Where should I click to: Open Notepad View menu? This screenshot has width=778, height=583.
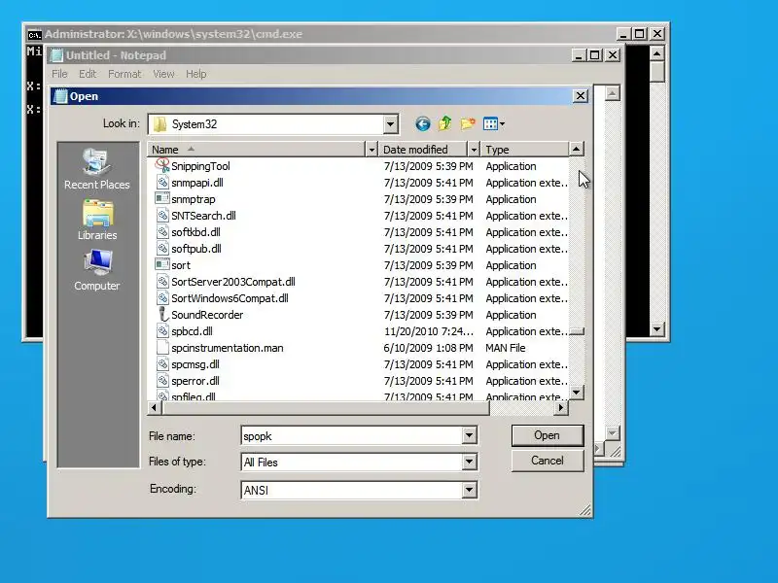pos(163,74)
